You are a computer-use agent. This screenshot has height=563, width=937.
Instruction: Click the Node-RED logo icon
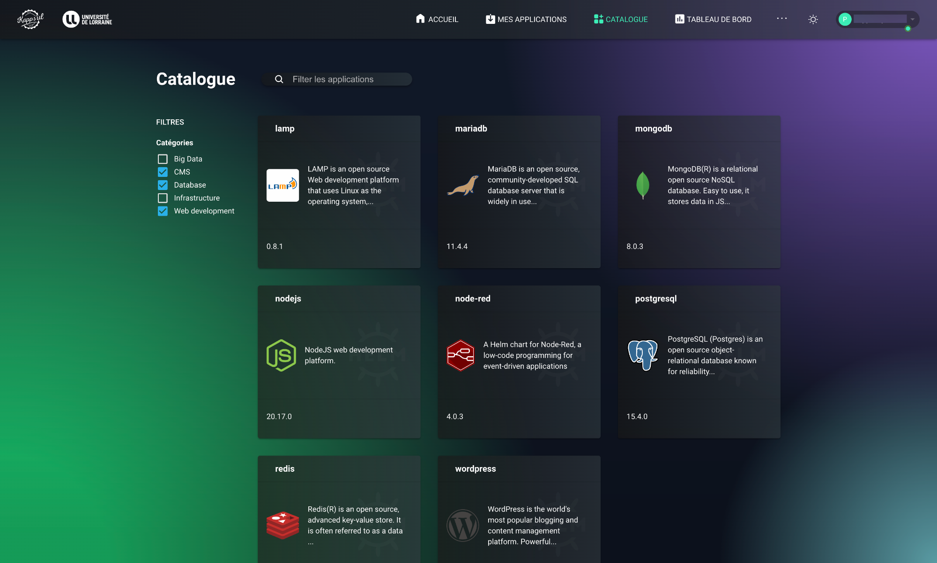click(x=461, y=355)
